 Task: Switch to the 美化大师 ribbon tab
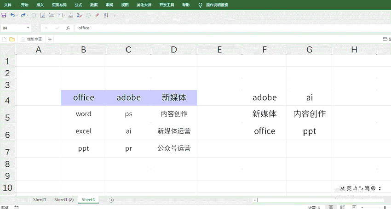144,5
